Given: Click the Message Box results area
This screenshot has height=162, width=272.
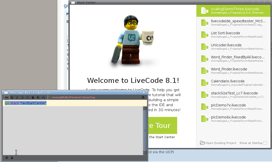Looking at the screenshot, I should coord(73,130).
